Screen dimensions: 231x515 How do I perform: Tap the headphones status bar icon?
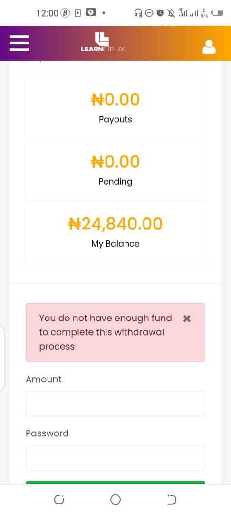tap(138, 13)
